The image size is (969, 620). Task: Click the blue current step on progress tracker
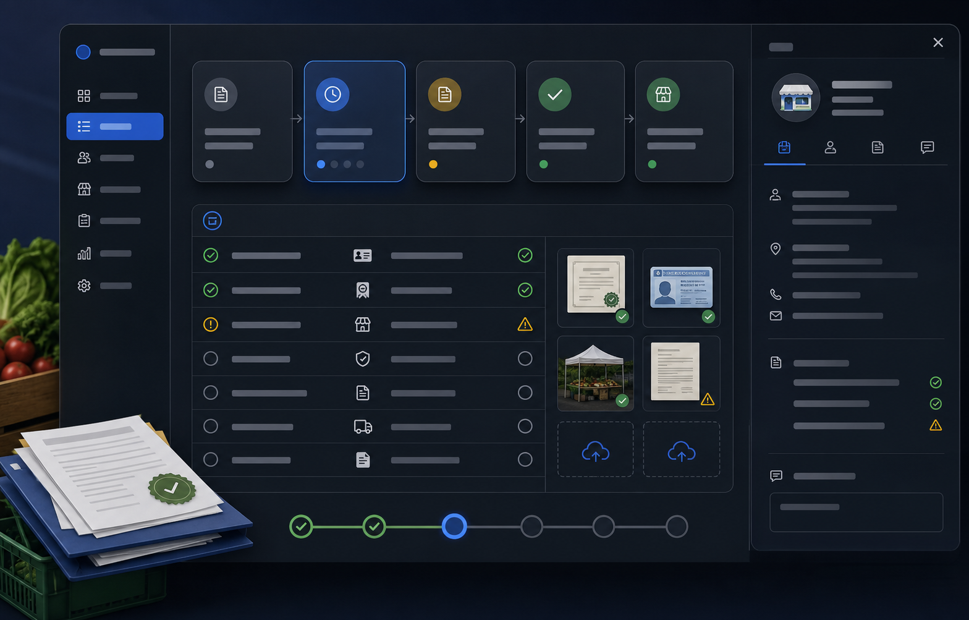point(454,526)
